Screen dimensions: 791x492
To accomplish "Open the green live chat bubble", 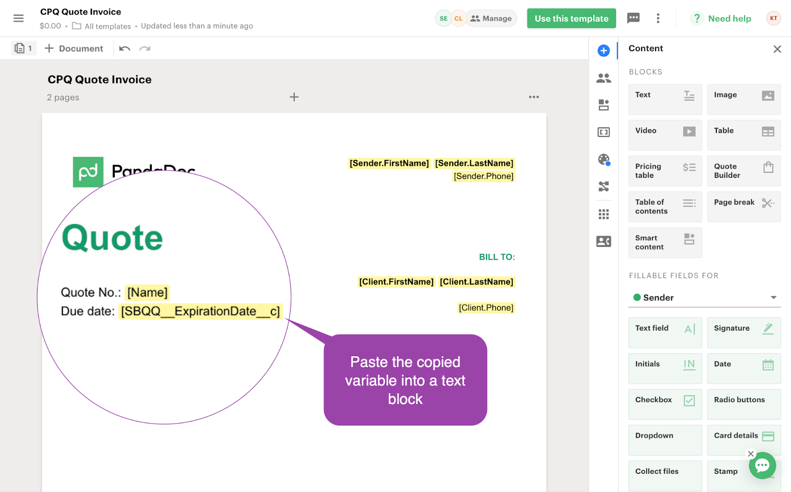I will pos(762,465).
